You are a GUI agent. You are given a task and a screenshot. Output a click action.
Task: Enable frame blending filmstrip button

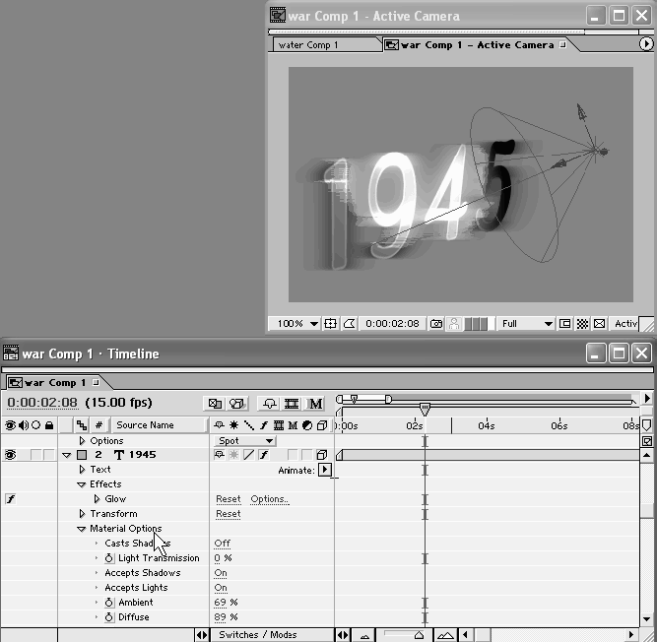click(292, 403)
